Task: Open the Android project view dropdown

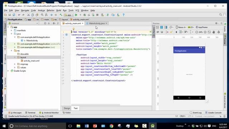Action: [x=23, y=23]
